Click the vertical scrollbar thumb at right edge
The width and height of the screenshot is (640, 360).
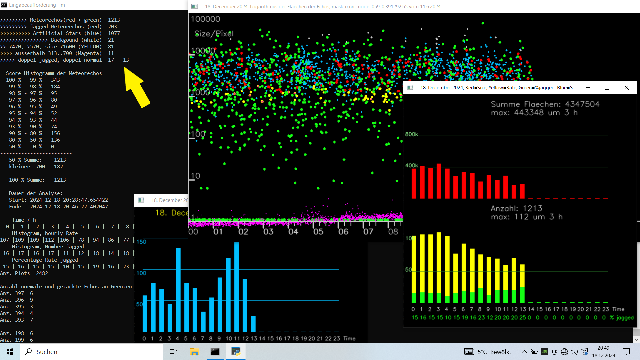636,332
